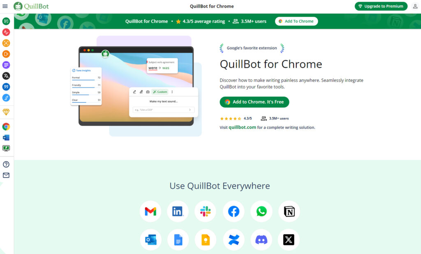Screen dimensions: 421x254
Task: Open the Help Center question mark icon
Action: (x=6, y=164)
